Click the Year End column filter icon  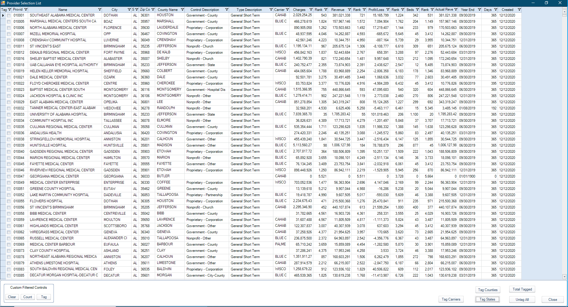pos(479,9)
